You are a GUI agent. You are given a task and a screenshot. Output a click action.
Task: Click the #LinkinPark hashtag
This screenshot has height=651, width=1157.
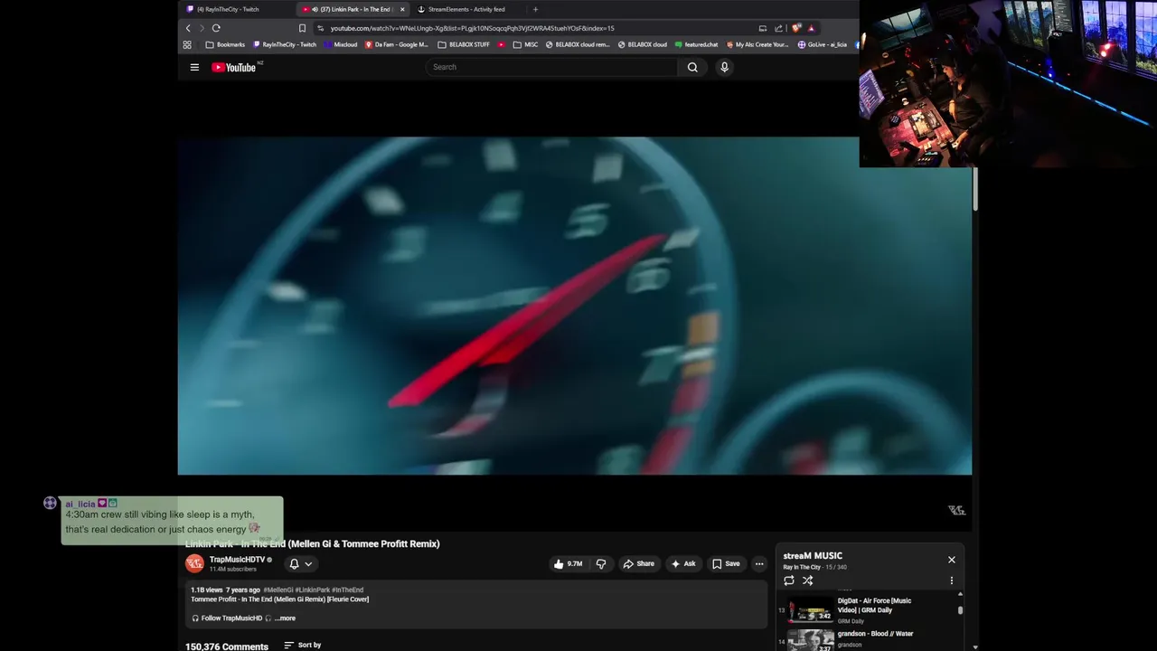point(313,590)
